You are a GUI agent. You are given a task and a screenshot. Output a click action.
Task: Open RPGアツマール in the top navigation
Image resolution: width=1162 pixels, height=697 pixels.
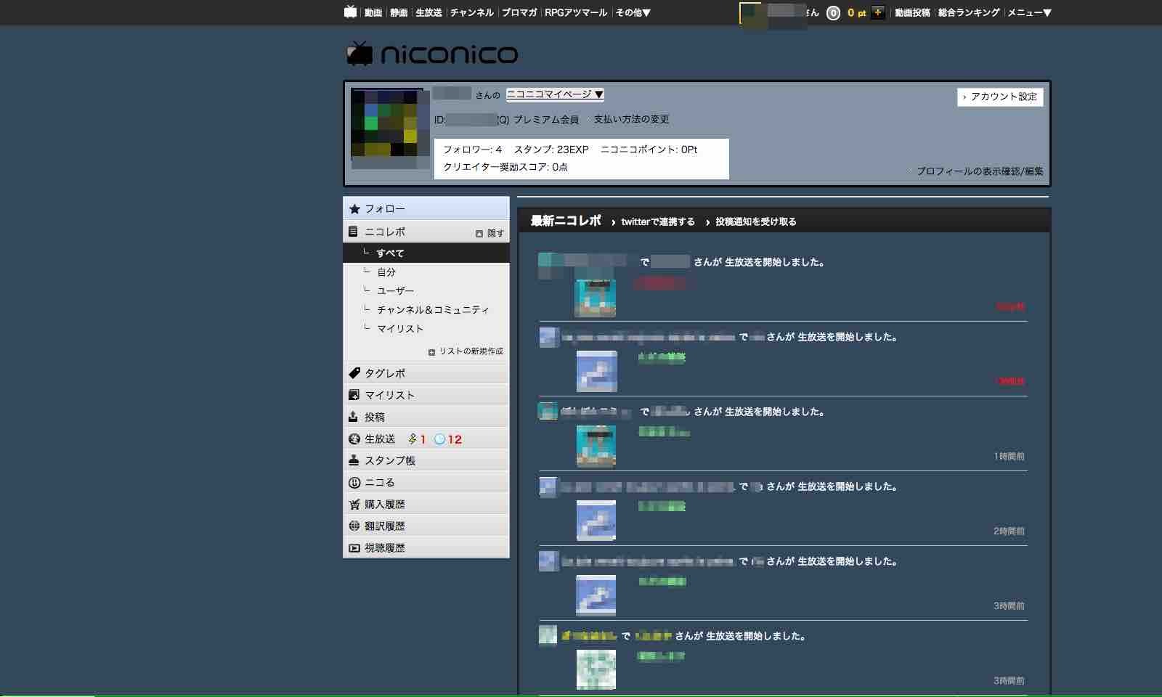coord(576,12)
